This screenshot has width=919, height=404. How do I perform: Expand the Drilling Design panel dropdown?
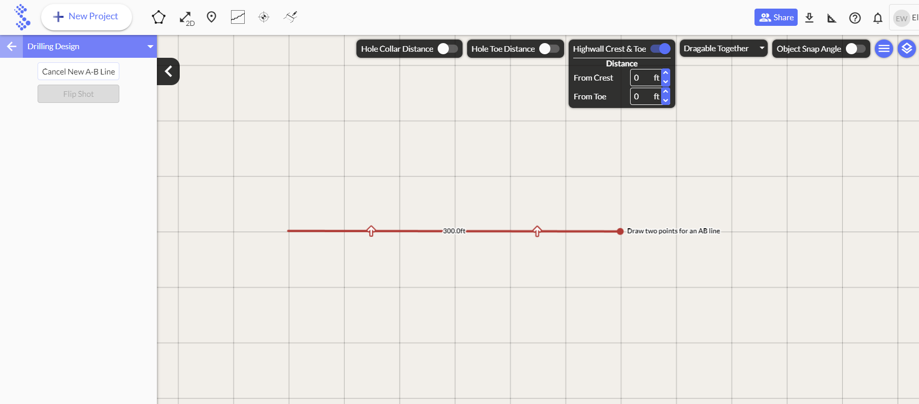point(150,47)
